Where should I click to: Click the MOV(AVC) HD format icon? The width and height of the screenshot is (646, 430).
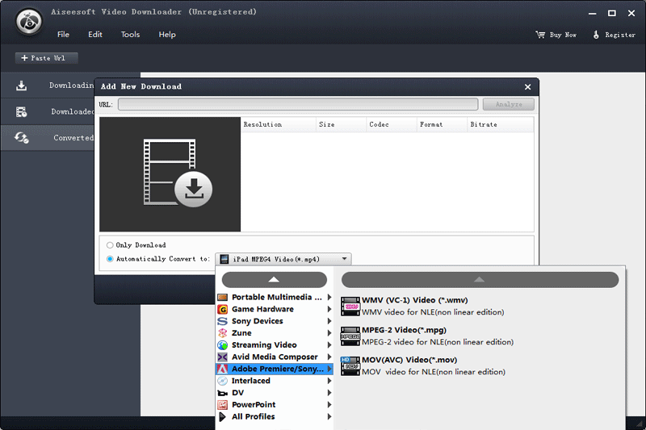350,366
